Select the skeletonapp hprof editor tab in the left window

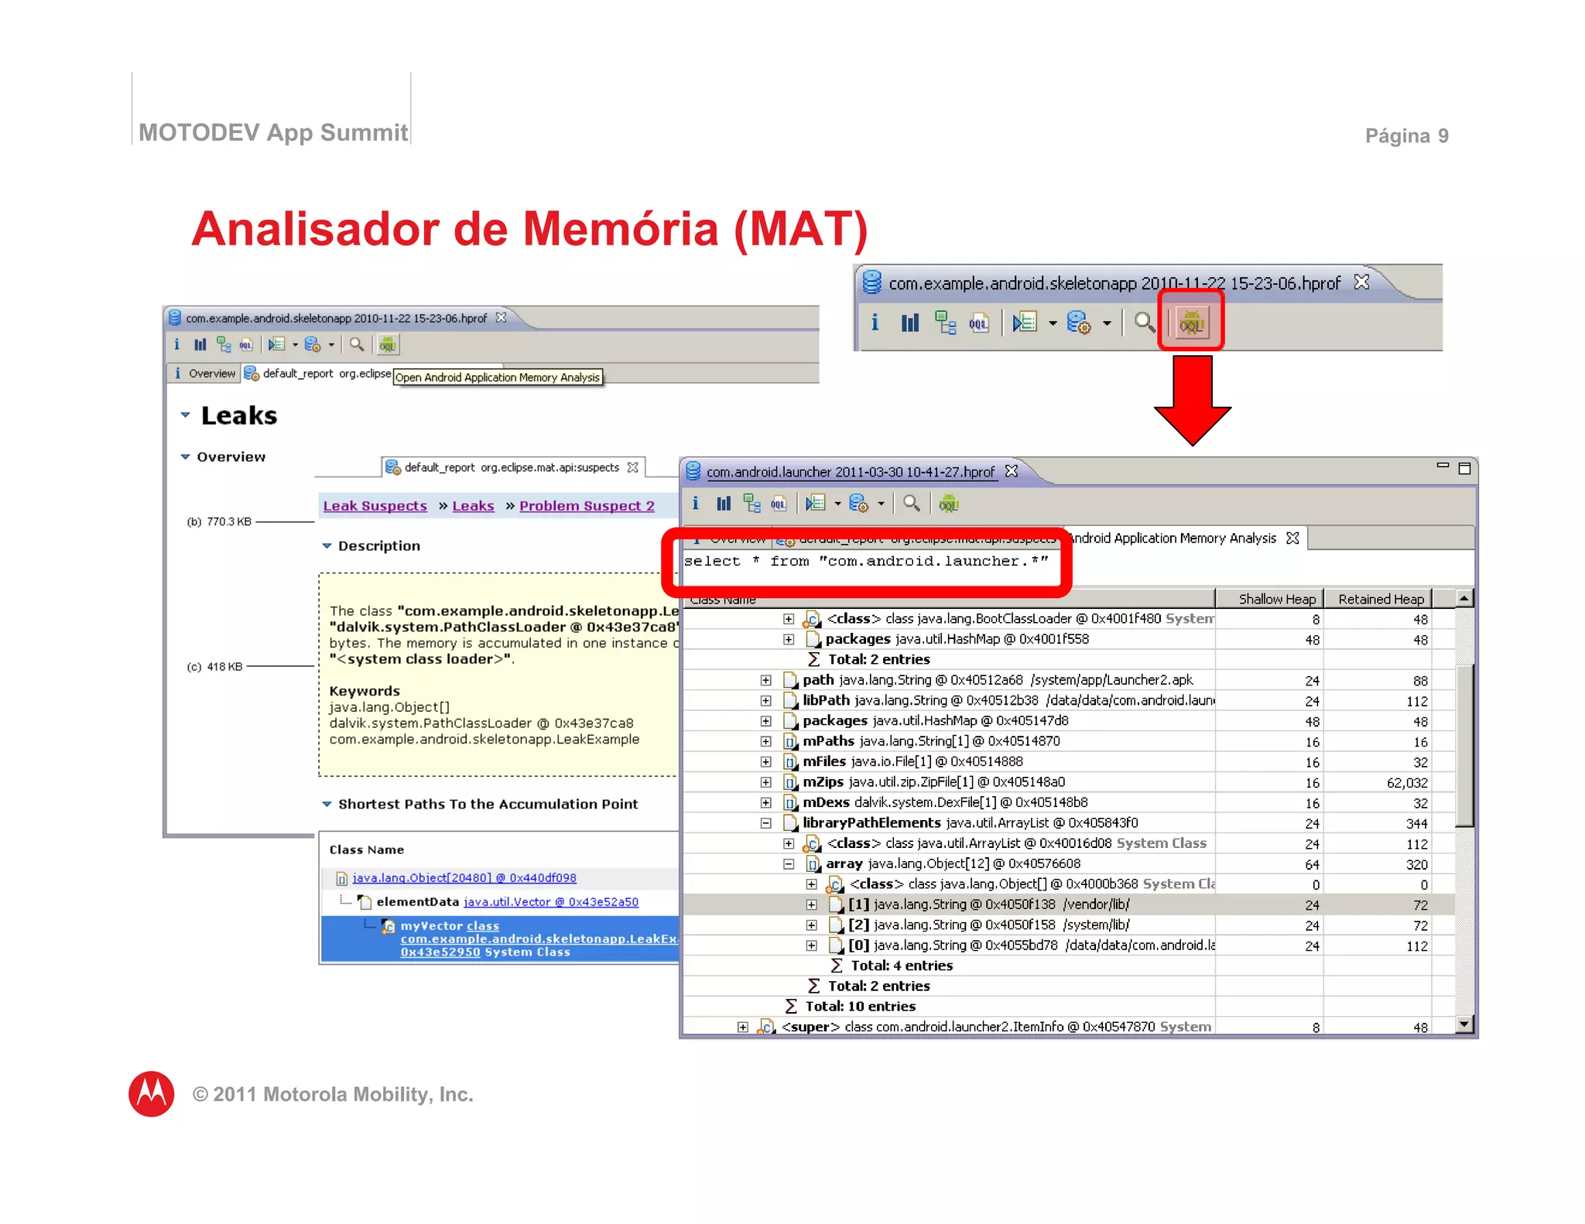pyautogui.click(x=337, y=318)
